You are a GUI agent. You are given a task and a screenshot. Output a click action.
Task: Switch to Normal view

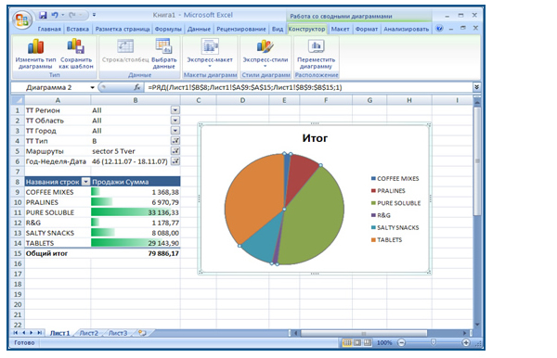(346, 343)
